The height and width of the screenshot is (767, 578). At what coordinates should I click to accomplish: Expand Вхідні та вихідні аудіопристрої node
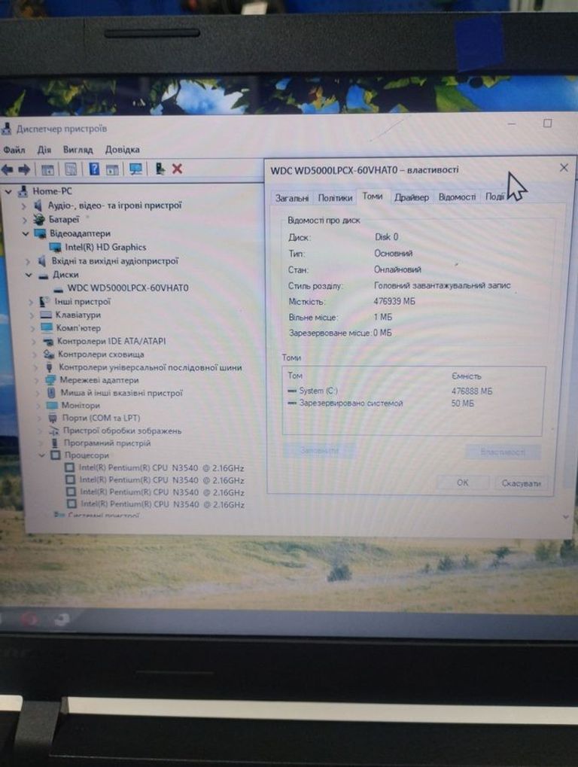pos(28,261)
